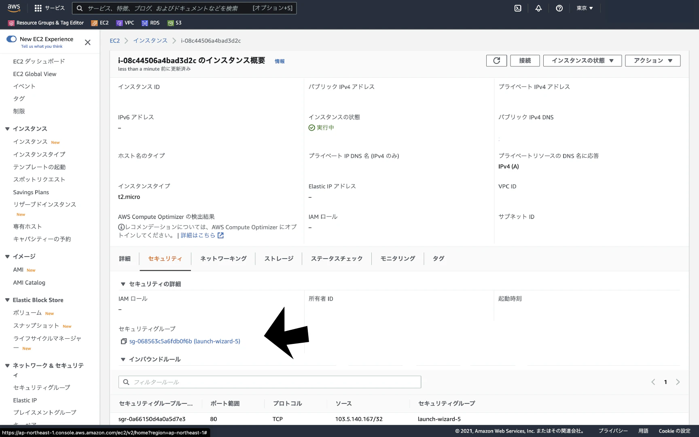The height and width of the screenshot is (437, 699).
Task: Close the New EC2 Experience banner
Action: click(x=87, y=42)
